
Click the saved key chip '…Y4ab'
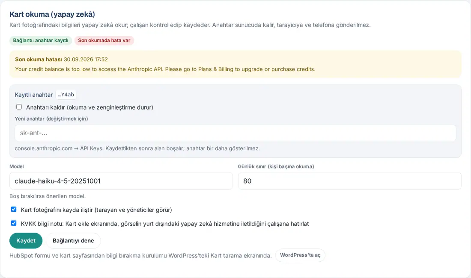[66, 95]
